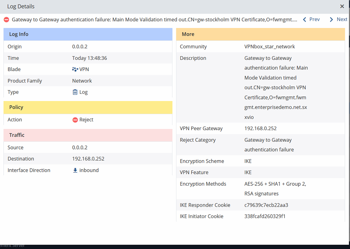Click the Time field label

pos(13,58)
